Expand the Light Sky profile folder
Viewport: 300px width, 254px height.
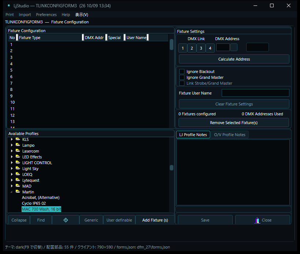(12, 169)
